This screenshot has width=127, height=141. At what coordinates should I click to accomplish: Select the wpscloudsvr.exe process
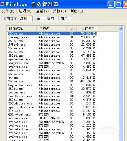pyautogui.click(x=52, y=107)
